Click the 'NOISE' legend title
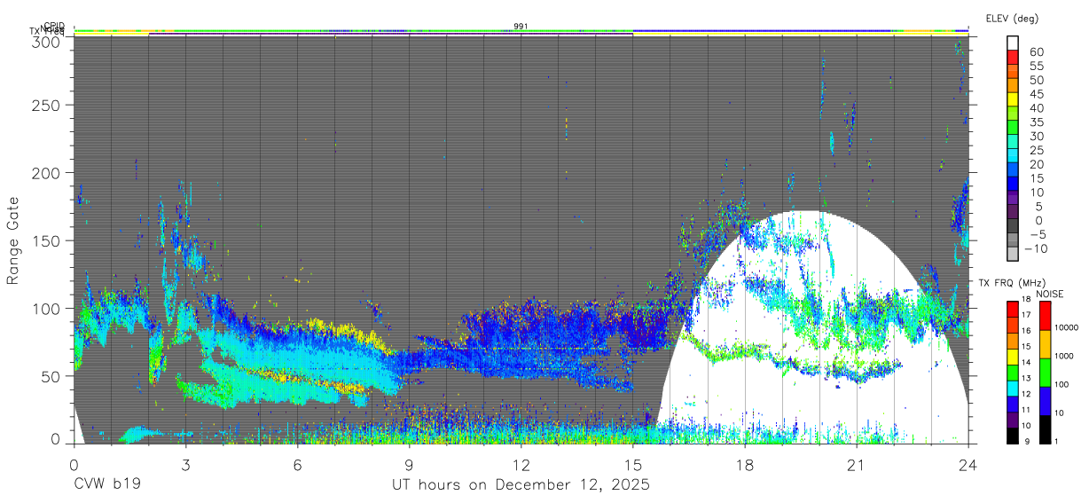1089x503 pixels. tap(1049, 294)
